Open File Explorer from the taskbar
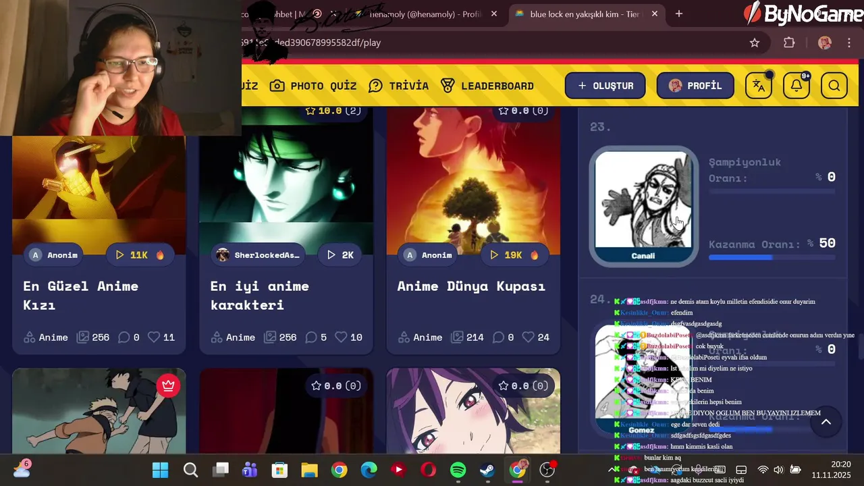Viewport: 864px width, 486px height. tap(309, 470)
